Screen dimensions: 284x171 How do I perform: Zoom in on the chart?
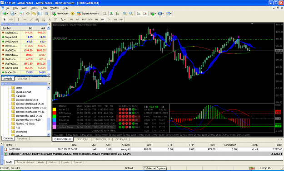(x=125, y=14)
